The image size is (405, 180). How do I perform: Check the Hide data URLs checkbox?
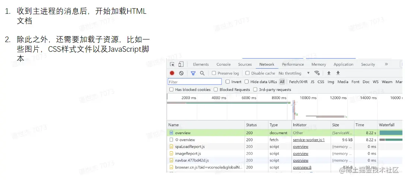tap(247, 82)
